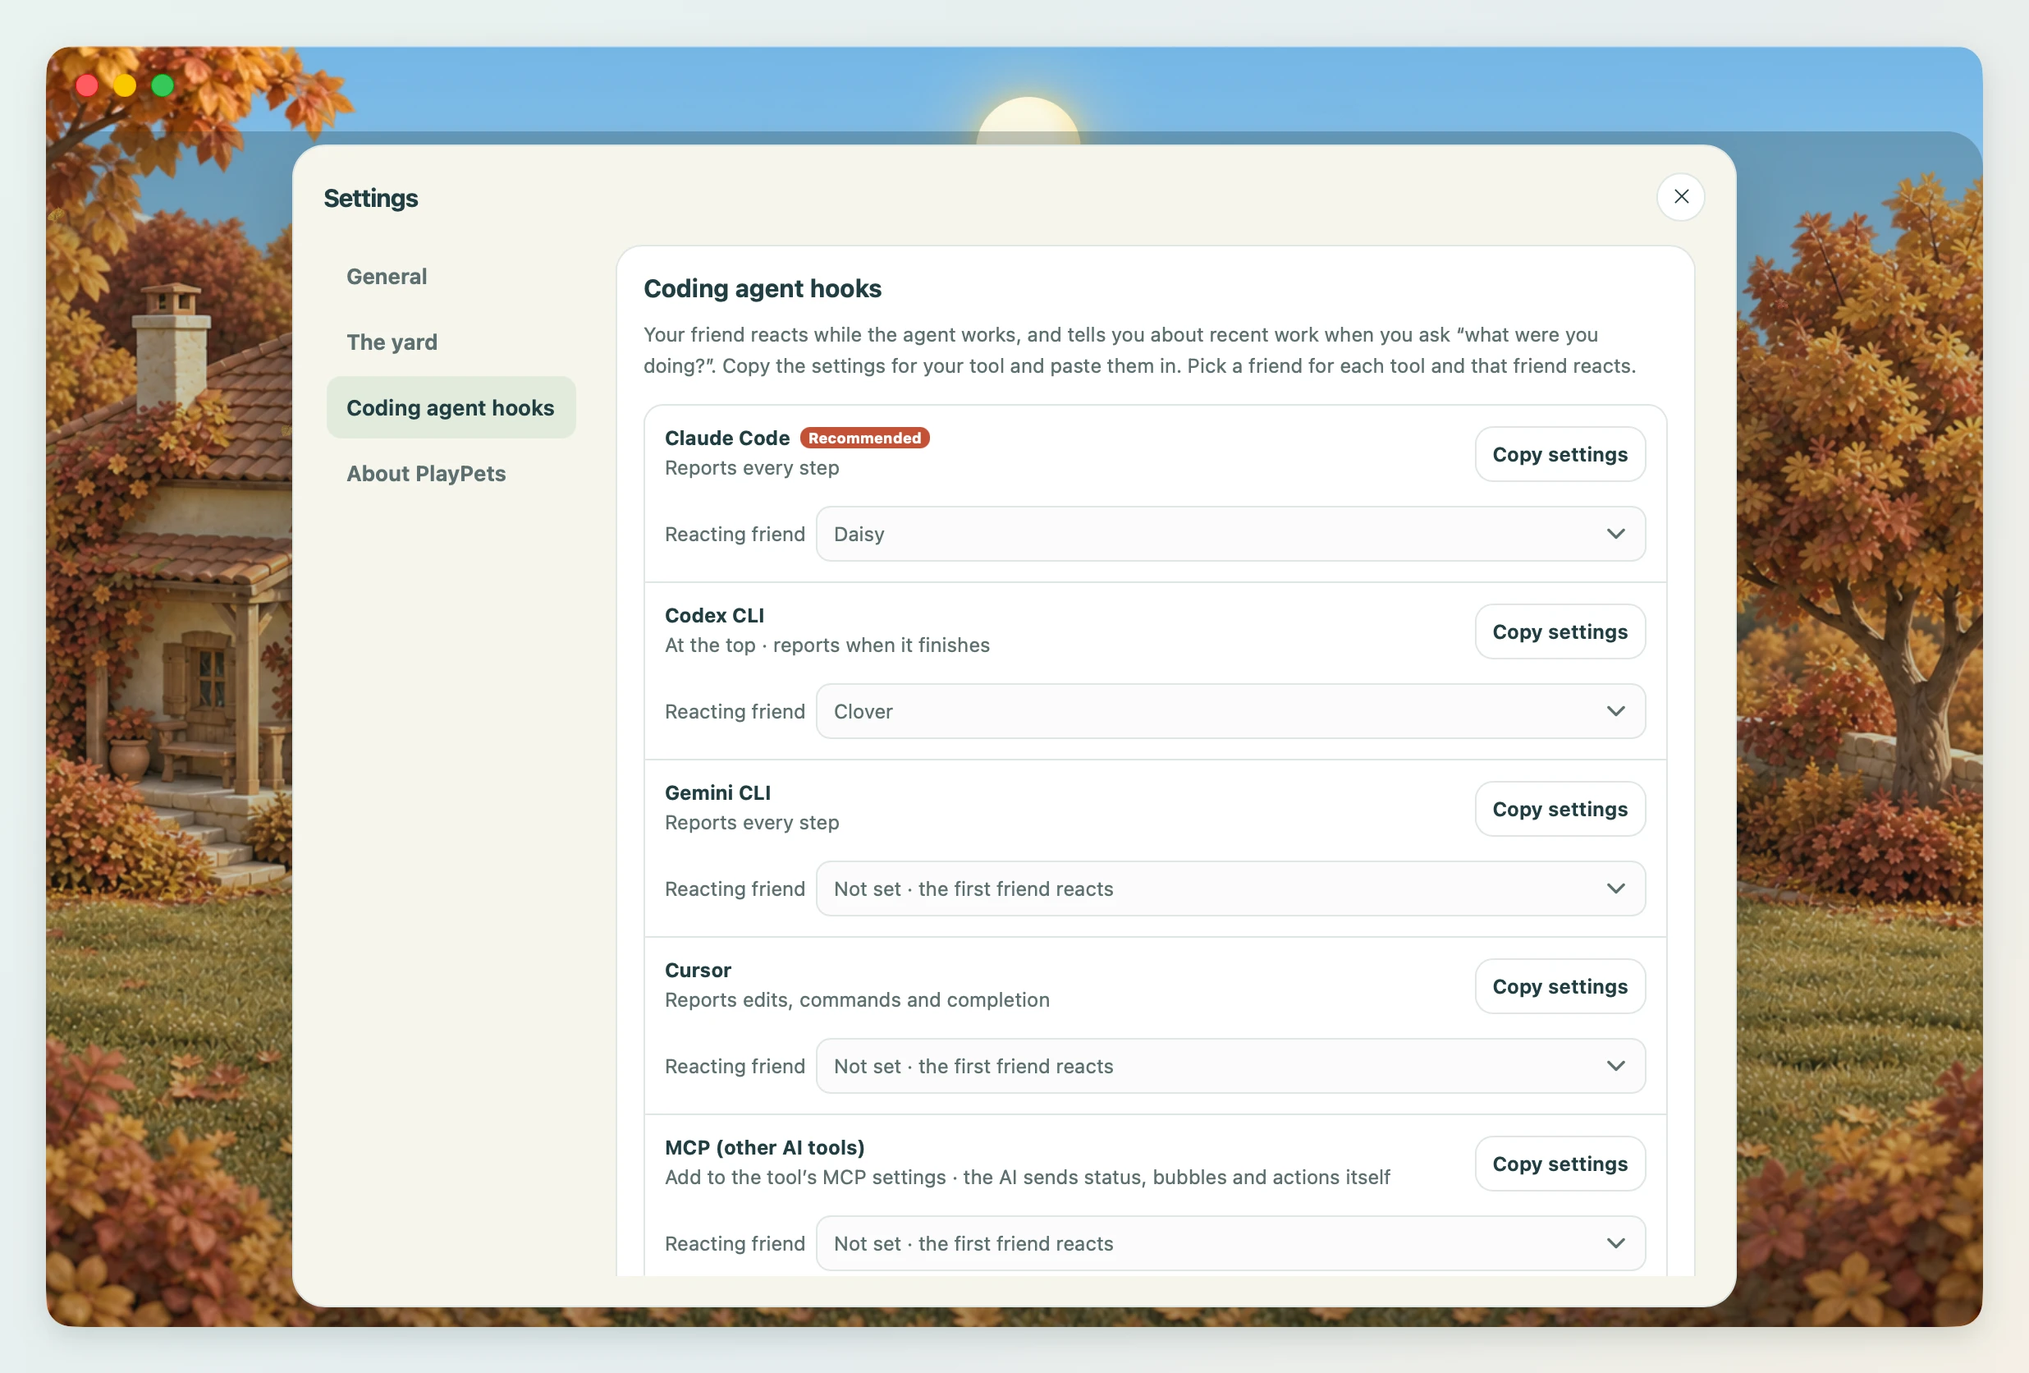This screenshot has width=2029, height=1373.
Task: Click the Codex CLI heading
Action: 714,616
